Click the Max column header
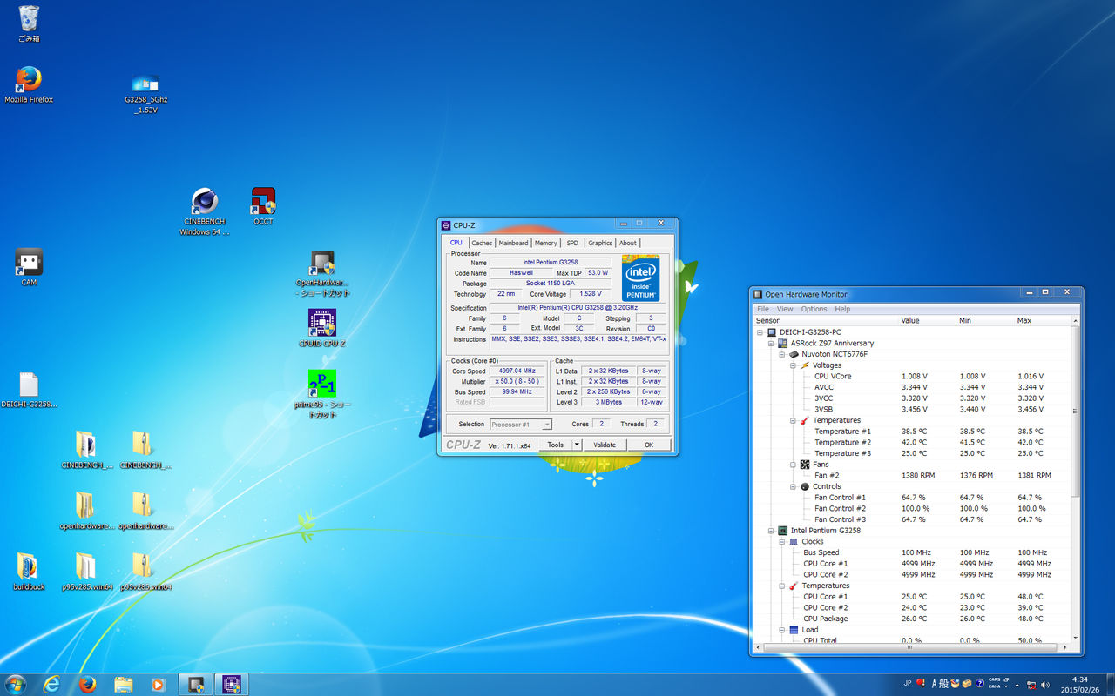The height and width of the screenshot is (696, 1115). coord(1043,321)
